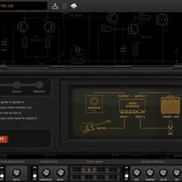Click the Room Control Damping knob

(x=150, y=172)
